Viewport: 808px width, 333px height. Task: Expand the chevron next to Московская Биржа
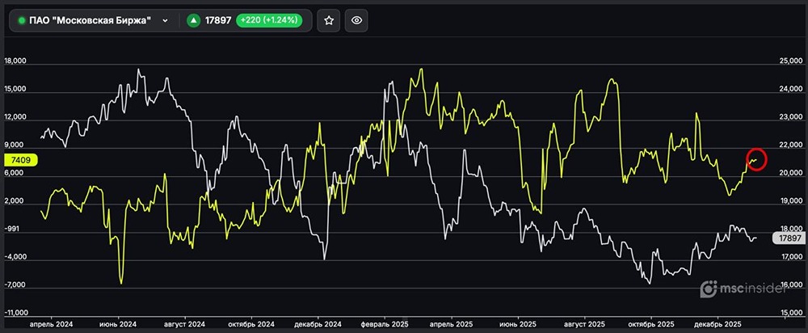pyautogui.click(x=166, y=21)
